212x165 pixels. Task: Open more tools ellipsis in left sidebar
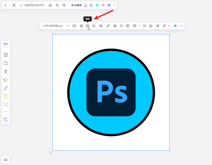tap(6, 112)
